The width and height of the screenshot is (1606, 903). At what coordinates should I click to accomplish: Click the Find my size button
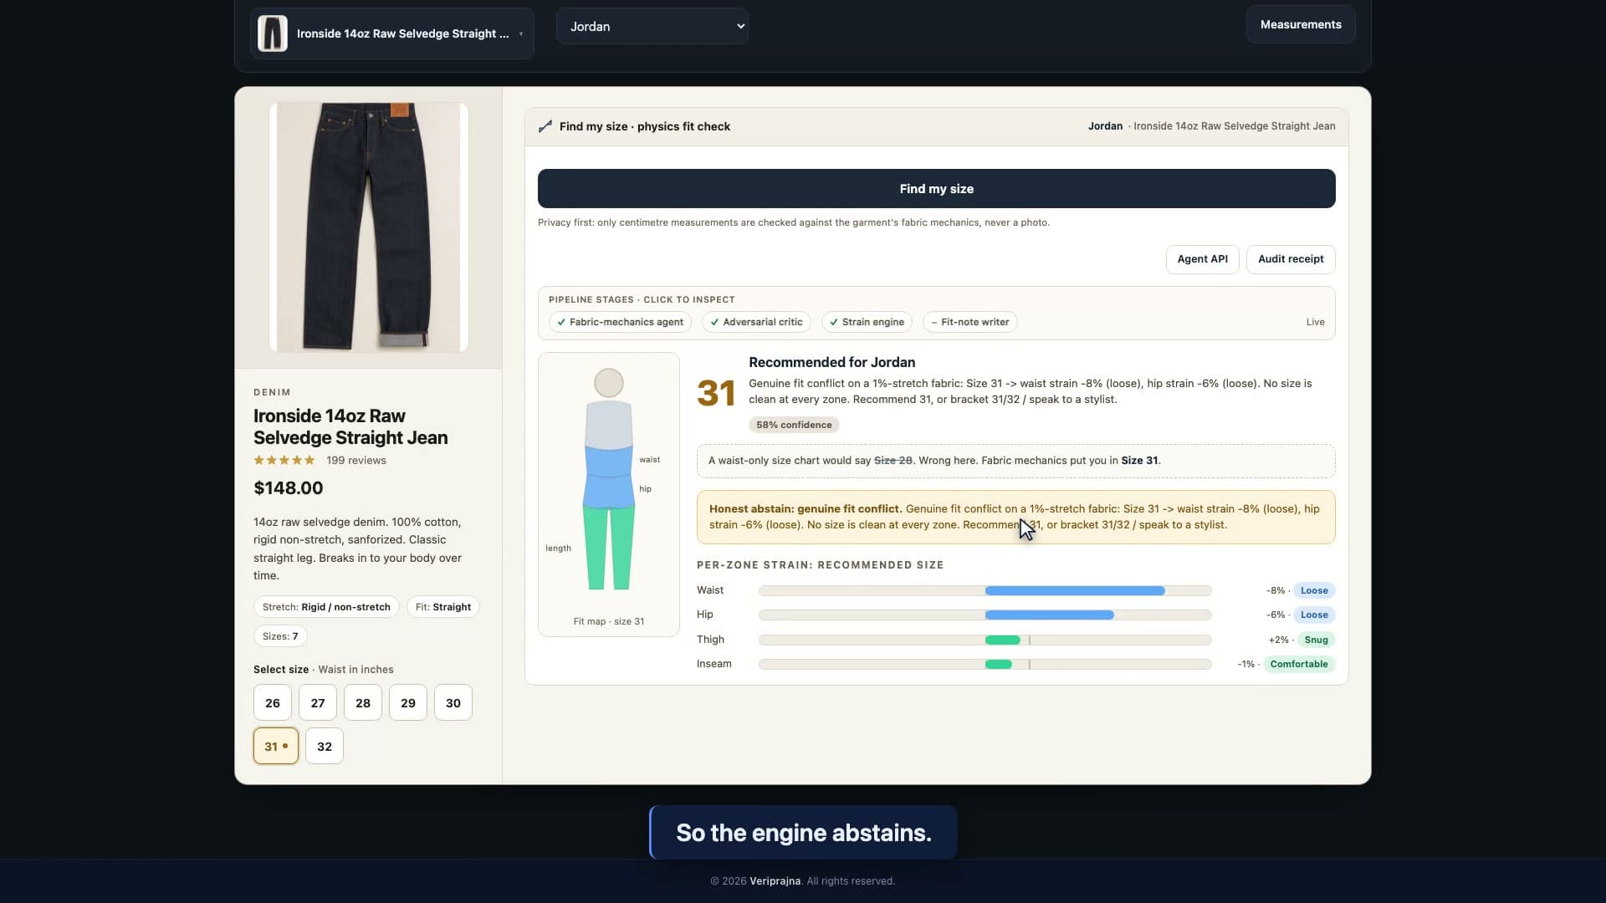[x=936, y=189]
